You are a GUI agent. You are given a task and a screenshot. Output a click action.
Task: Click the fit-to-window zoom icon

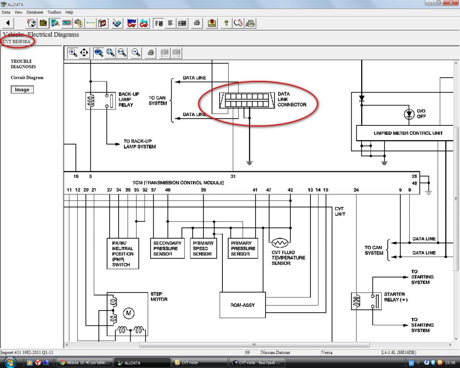[110, 53]
